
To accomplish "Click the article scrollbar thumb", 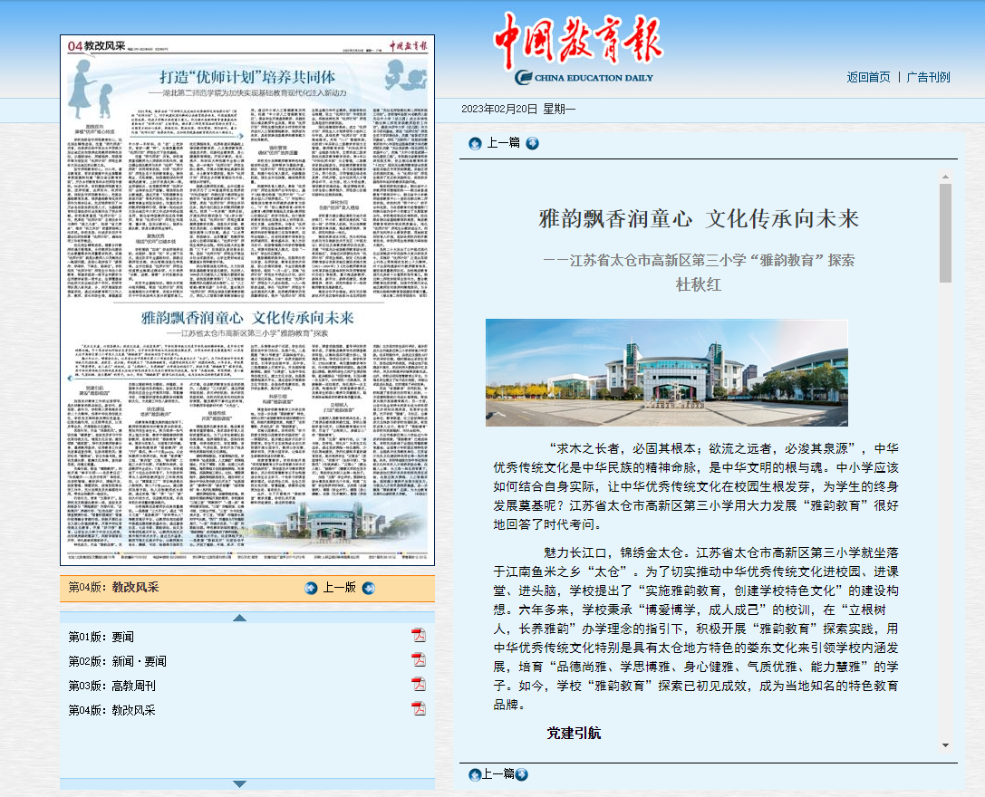I will [x=945, y=233].
